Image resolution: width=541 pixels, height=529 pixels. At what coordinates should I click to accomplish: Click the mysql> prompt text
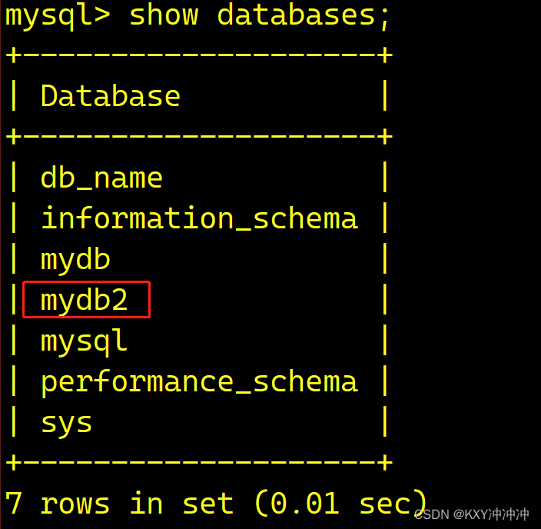[58, 15]
